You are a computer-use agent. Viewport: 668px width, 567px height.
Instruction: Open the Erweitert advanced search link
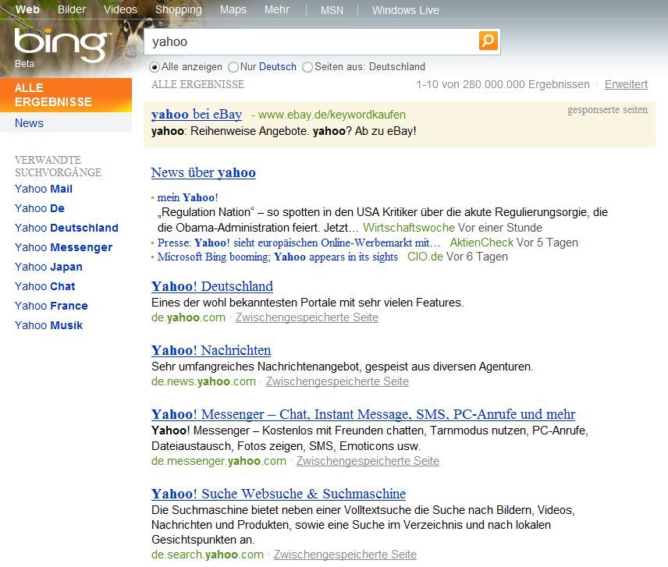(626, 84)
